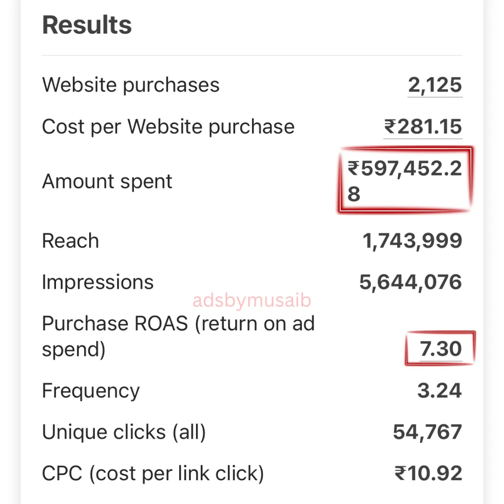Select the Amount spent label

coord(107,182)
